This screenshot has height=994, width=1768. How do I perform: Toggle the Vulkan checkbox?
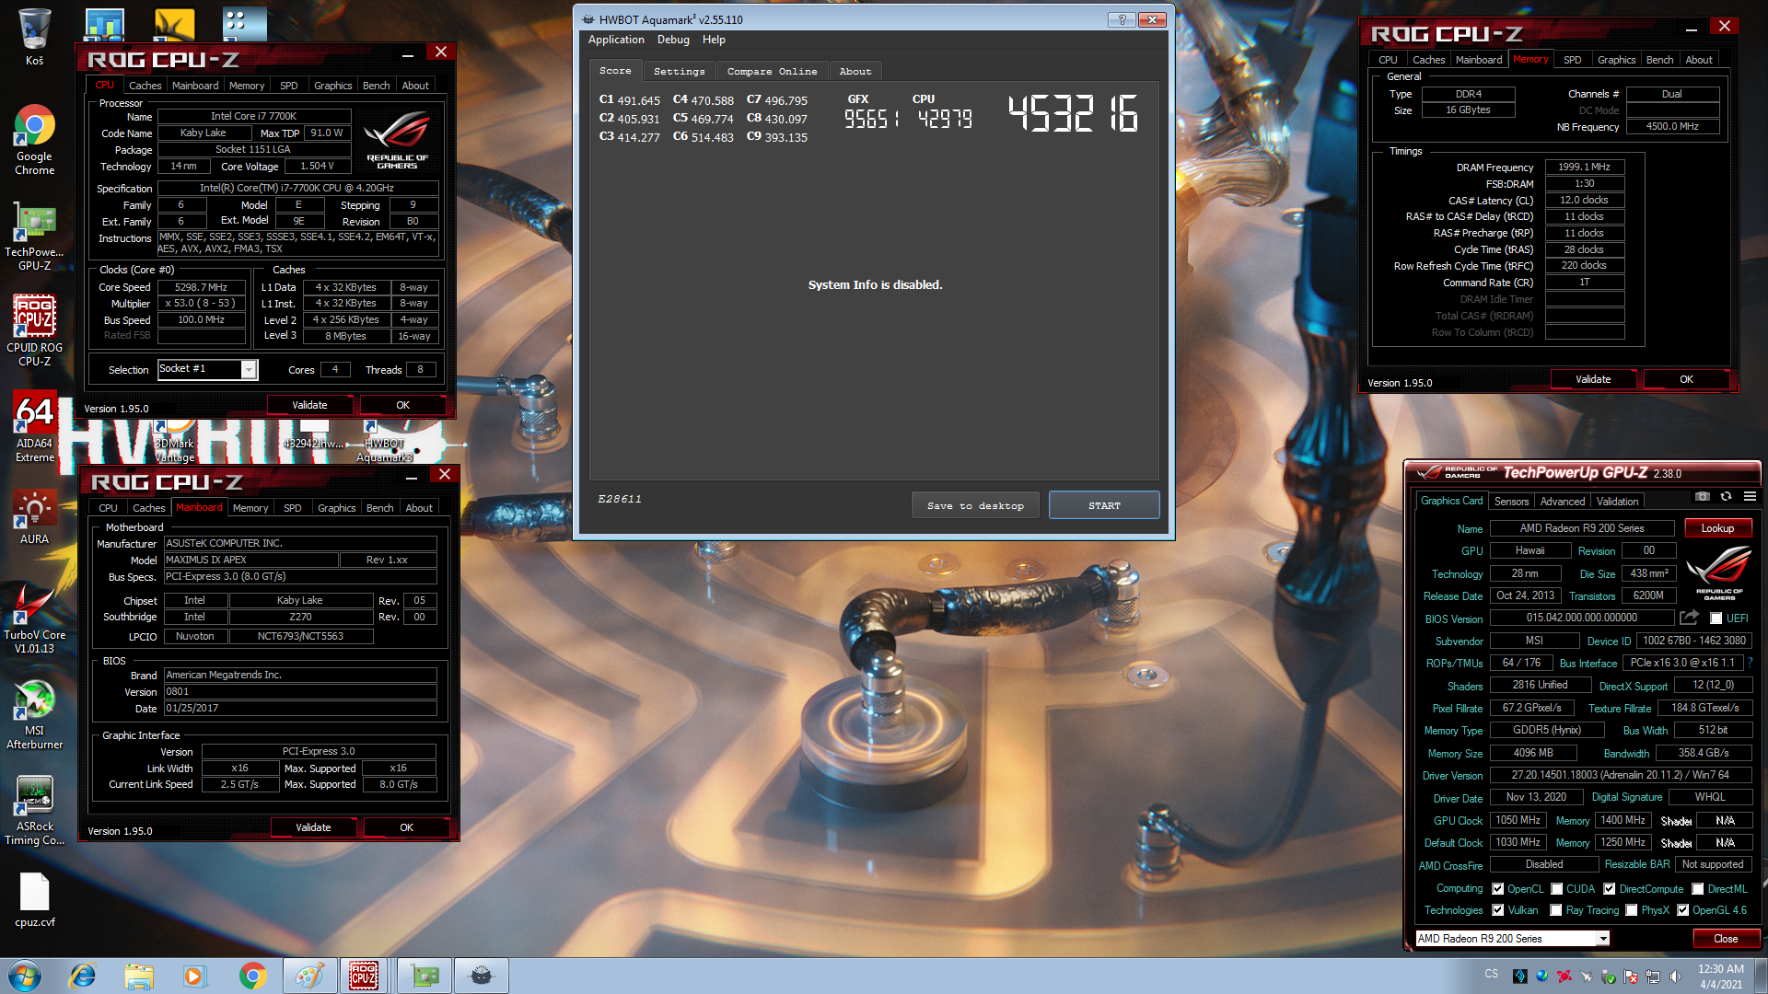[1498, 910]
